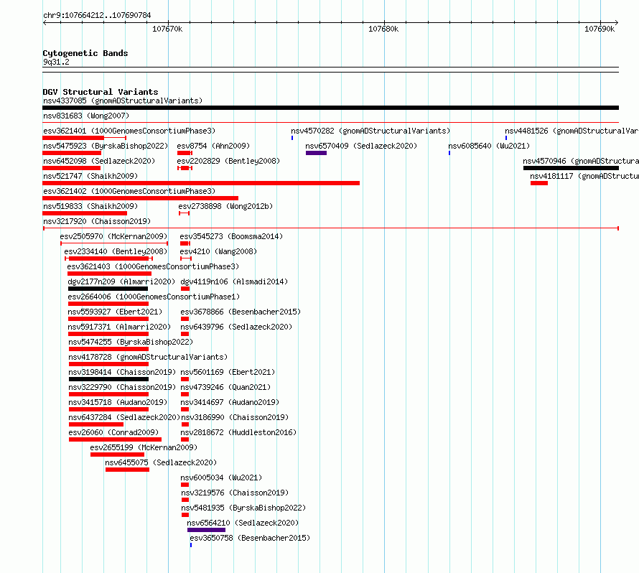
Task: Click esv2505970 (McKernan2009) label
Action: click(113, 236)
